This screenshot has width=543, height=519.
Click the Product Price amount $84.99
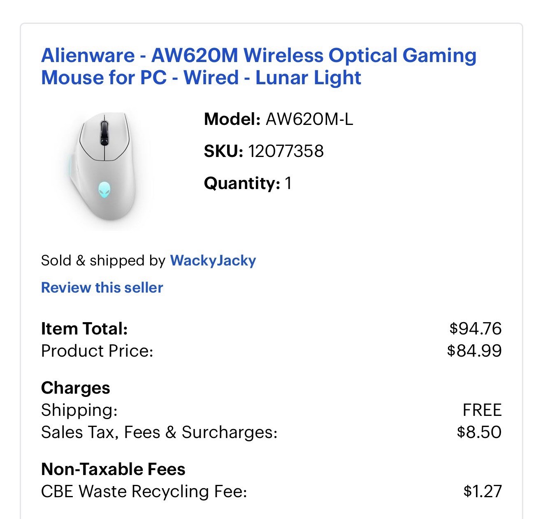[x=474, y=351]
